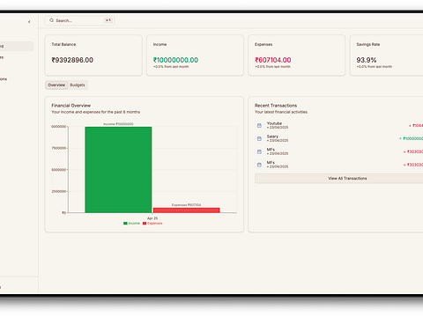Click the Apr 25 x-axis label
423x317 pixels.
(x=152, y=218)
